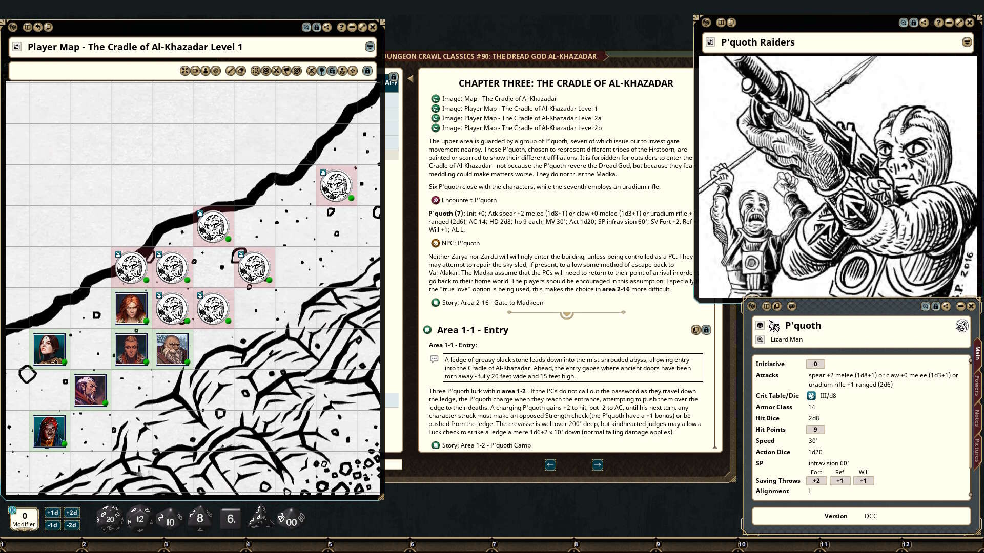Click the -2d modifier button
This screenshot has width=984, height=553.
[x=71, y=525]
